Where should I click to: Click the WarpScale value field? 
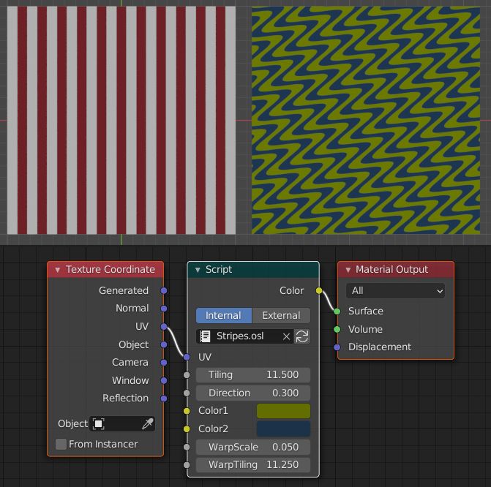pyautogui.click(x=253, y=447)
